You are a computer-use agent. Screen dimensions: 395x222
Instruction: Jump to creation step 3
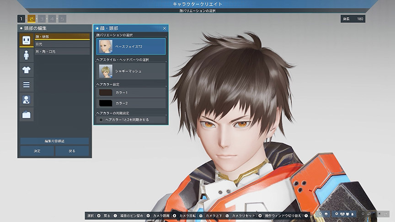(42, 19)
